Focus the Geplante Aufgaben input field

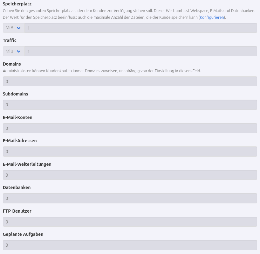(x=130, y=245)
